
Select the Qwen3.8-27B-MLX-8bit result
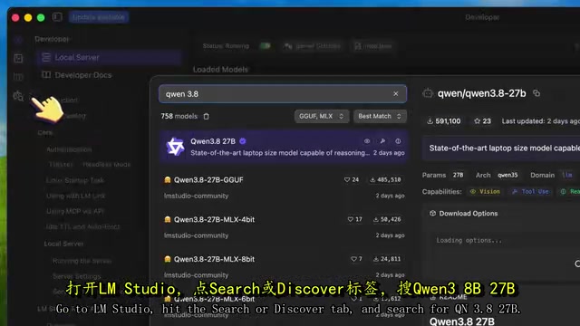tap(284, 266)
